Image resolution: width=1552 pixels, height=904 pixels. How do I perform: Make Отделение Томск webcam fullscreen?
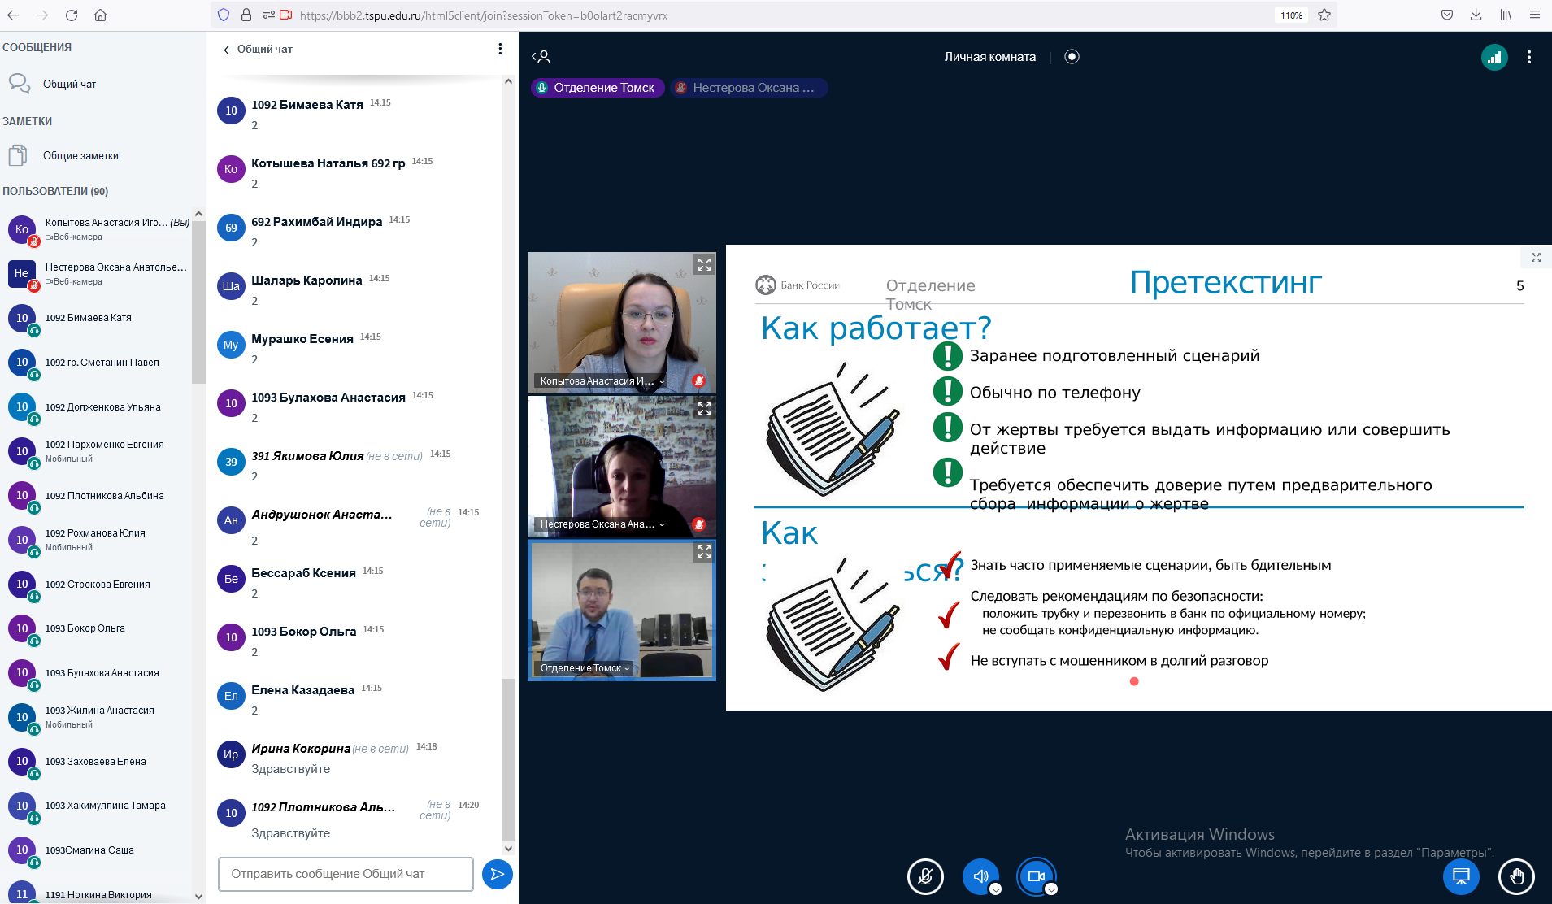(x=704, y=552)
